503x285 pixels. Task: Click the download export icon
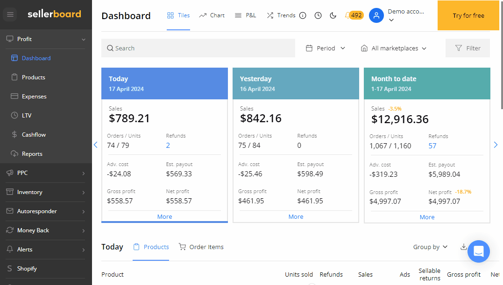click(x=463, y=247)
